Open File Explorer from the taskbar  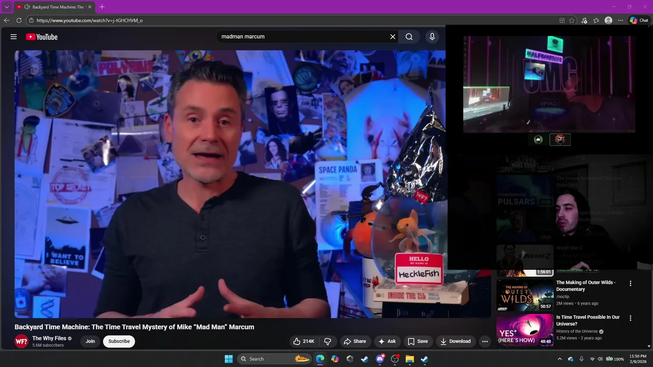coord(410,359)
